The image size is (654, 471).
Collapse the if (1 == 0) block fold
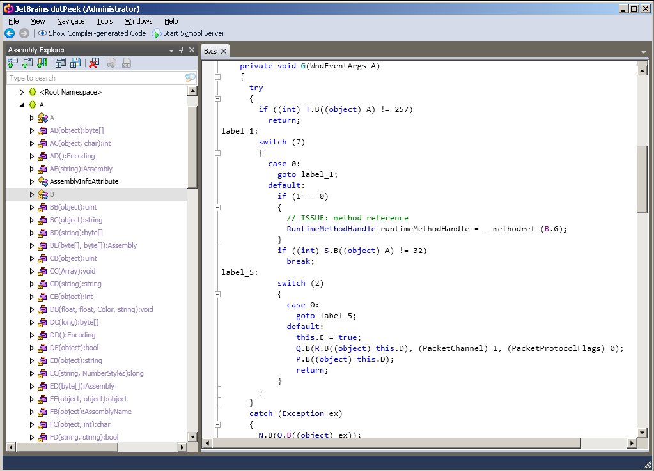(217, 207)
